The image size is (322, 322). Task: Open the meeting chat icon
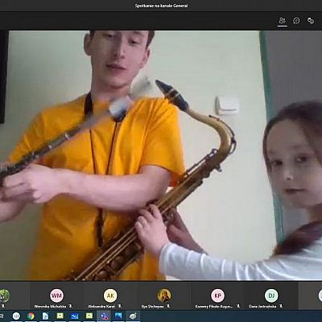[x=296, y=20]
